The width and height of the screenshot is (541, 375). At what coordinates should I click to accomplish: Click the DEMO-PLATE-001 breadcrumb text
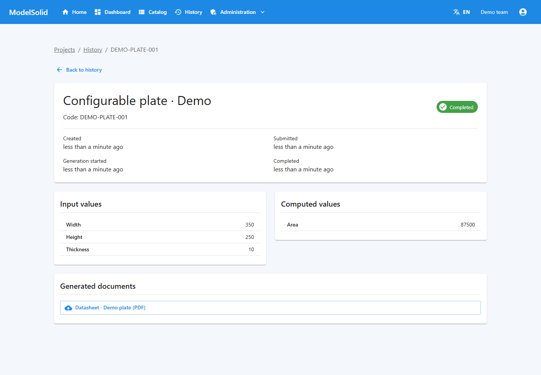click(x=134, y=50)
